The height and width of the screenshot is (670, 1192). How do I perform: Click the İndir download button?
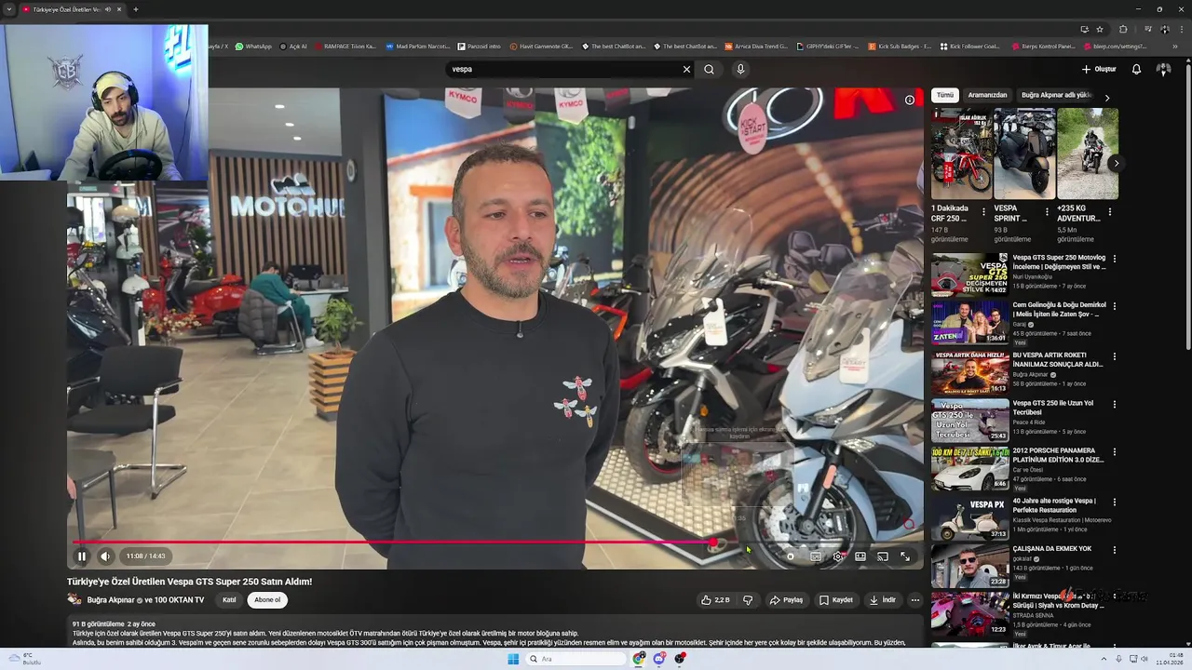[x=882, y=600]
